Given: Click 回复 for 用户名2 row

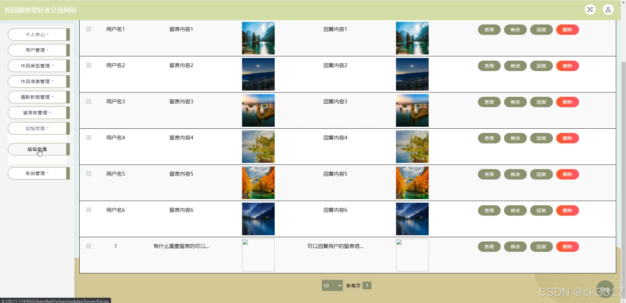Looking at the screenshot, I should coord(541,66).
